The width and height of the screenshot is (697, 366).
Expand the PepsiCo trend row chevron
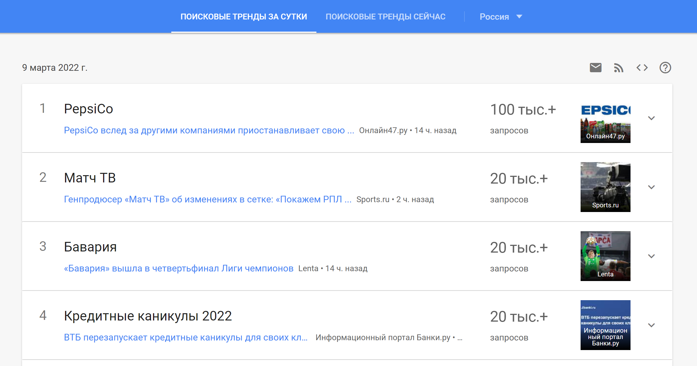click(651, 118)
